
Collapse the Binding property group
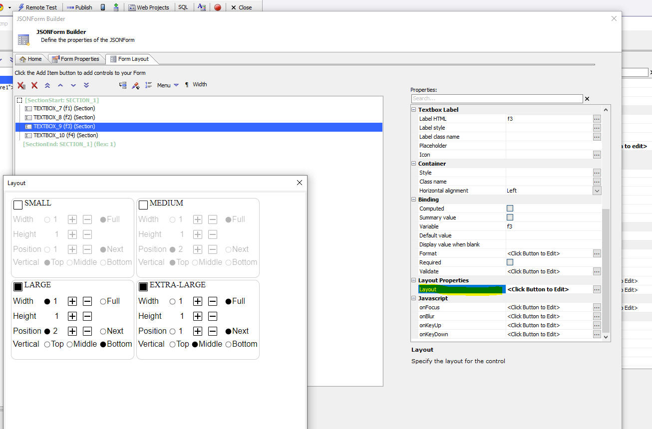(x=414, y=200)
